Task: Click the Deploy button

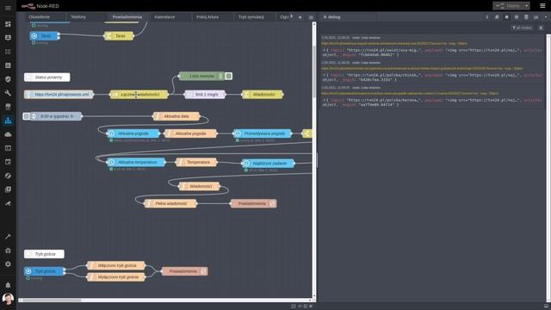Action: [x=508, y=6]
